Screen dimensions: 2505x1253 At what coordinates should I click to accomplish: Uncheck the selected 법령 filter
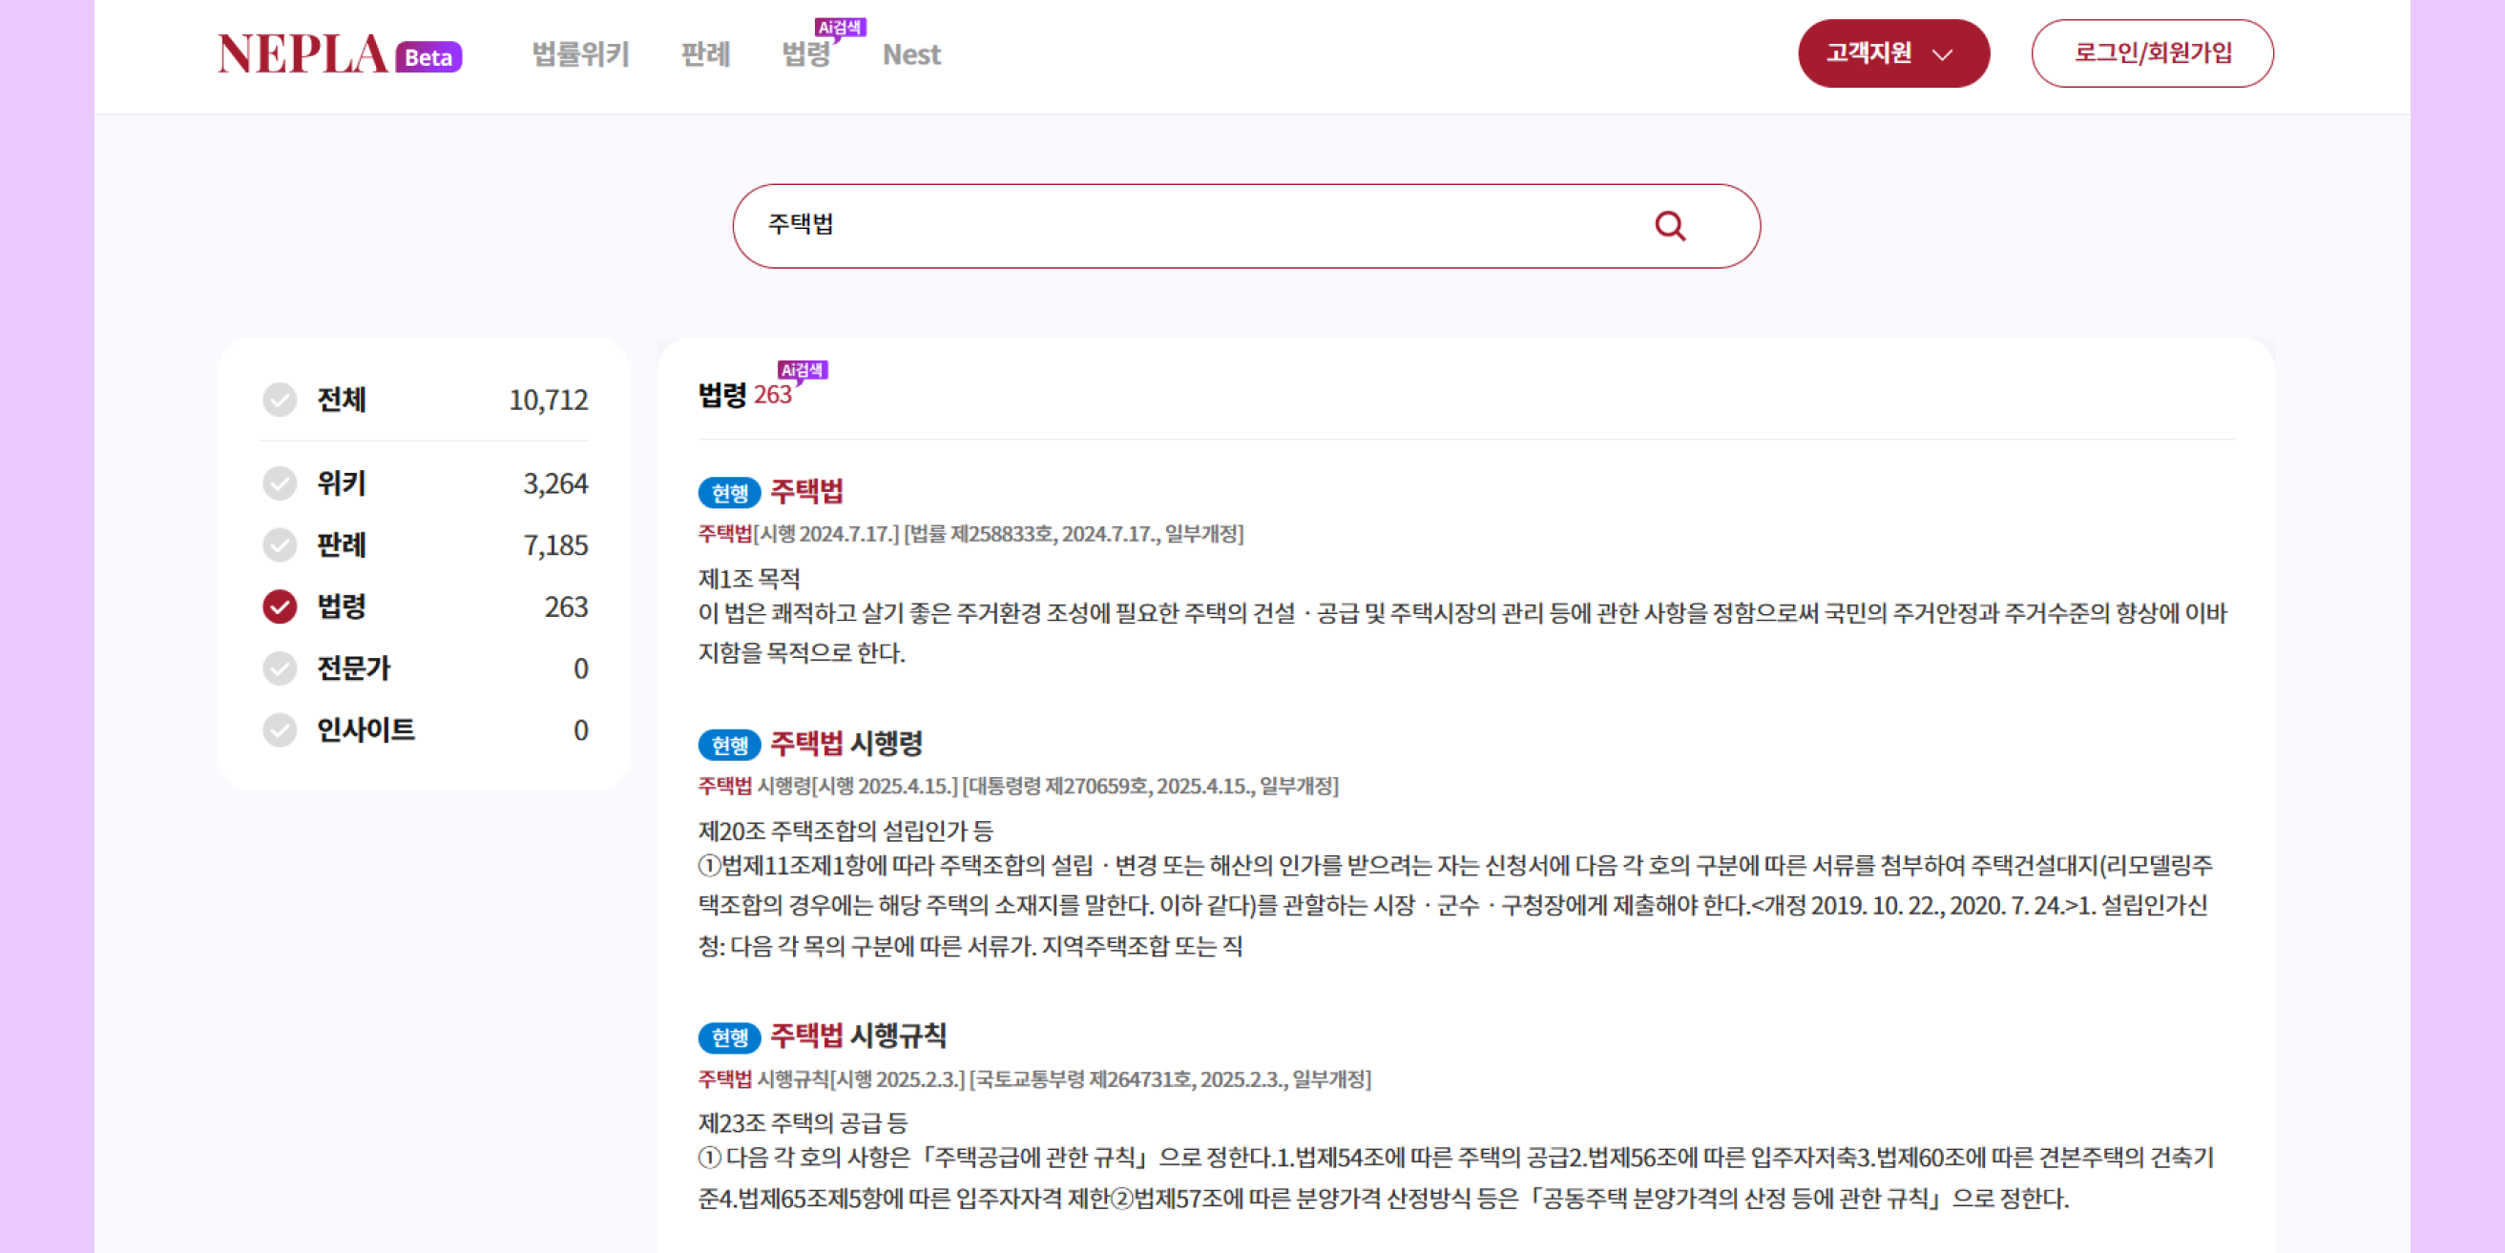(x=280, y=606)
